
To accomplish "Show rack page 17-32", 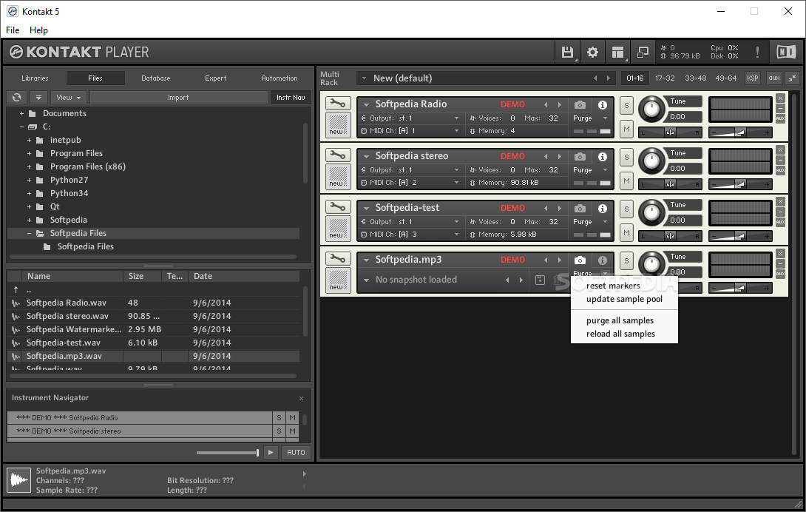I will pos(665,78).
